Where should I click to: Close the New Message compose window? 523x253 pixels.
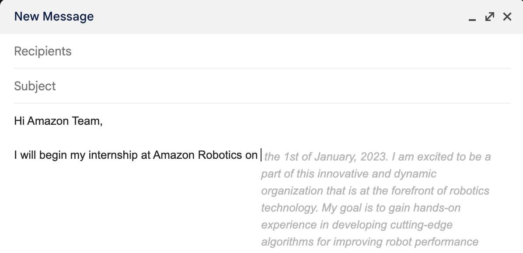click(x=507, y=17)
